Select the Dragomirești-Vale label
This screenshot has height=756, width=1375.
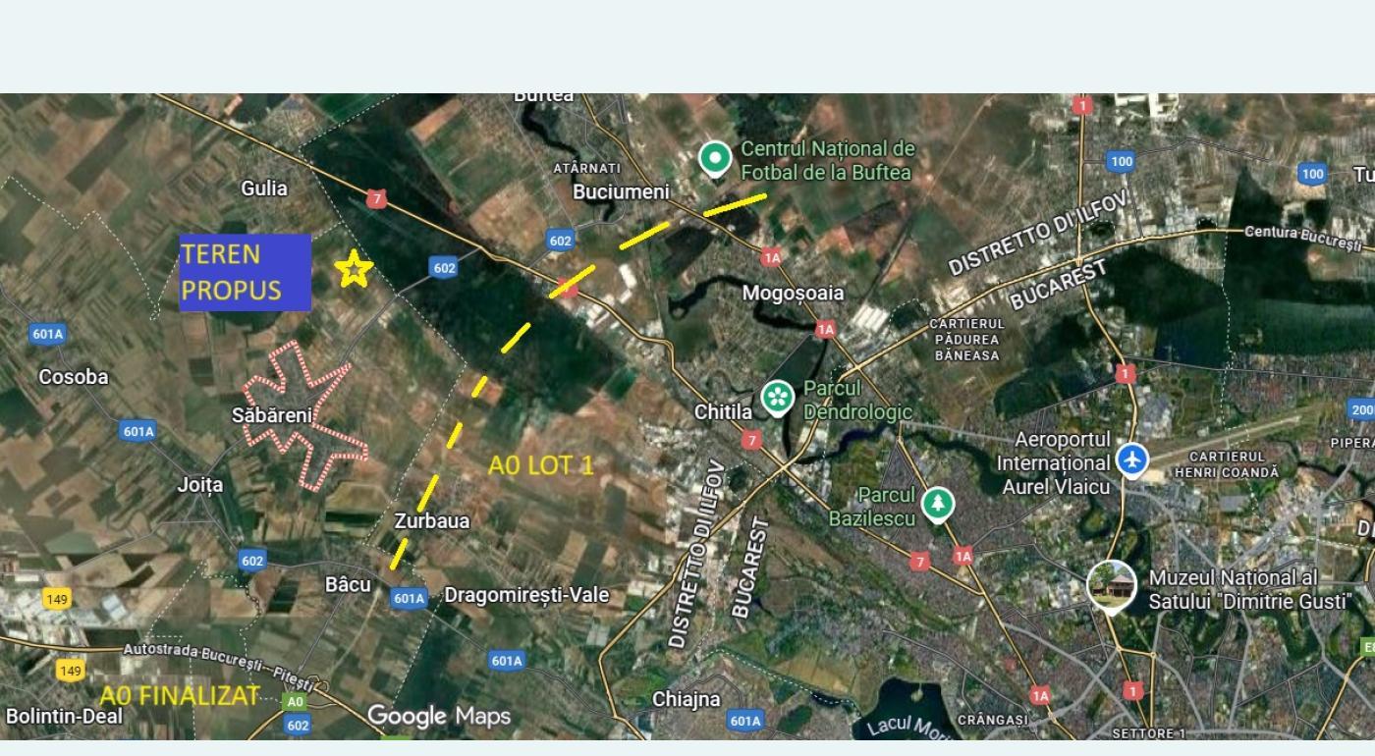(x=526, y=595)
